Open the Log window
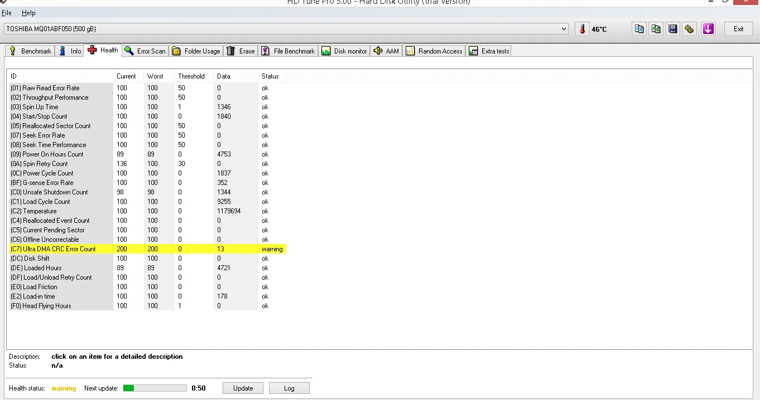760x400 pixels. pyautogui.click(x=289, y=388)
